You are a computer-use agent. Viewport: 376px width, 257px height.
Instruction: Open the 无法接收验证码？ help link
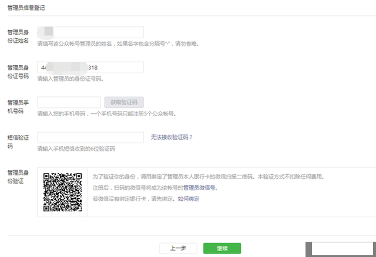[172, 137]
